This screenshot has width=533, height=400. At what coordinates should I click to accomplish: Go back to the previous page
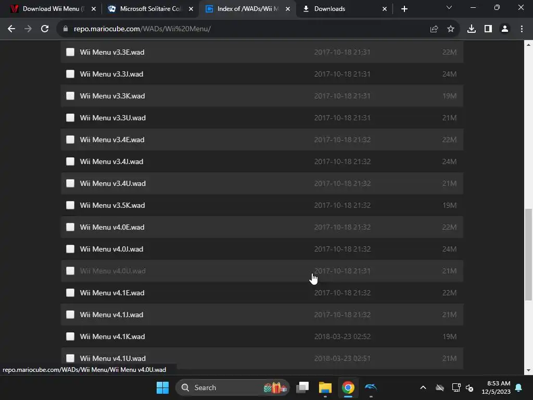(x=11, y=29)
